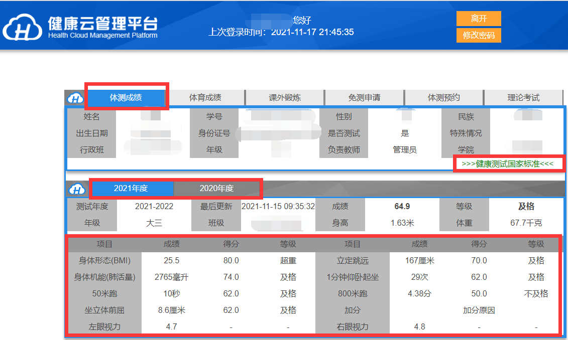Click the 上次登录时间 timestamp text

click(x=281, y=32)
